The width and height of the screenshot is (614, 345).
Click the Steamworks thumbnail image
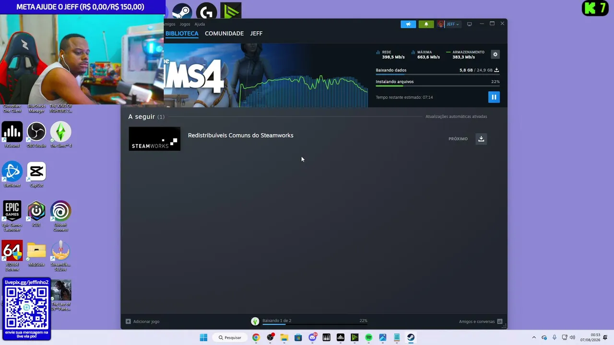tap(154, 139)
